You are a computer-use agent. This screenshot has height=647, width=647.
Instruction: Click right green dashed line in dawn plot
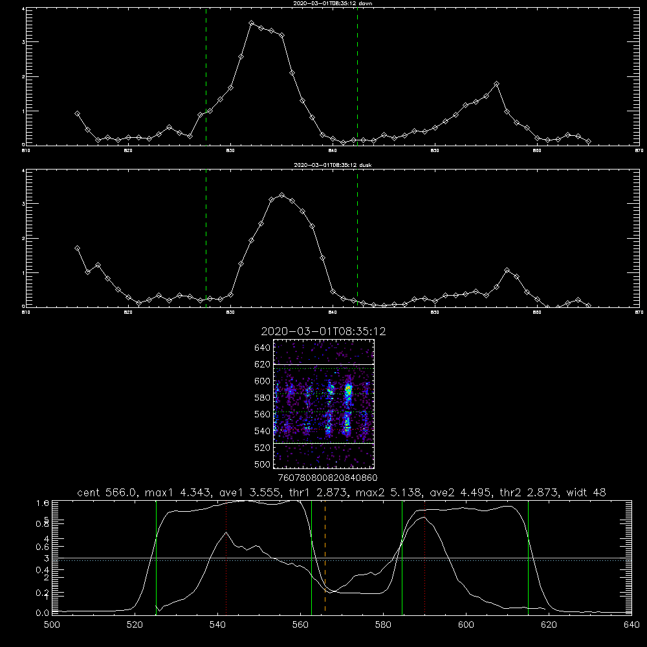point(357,76)
